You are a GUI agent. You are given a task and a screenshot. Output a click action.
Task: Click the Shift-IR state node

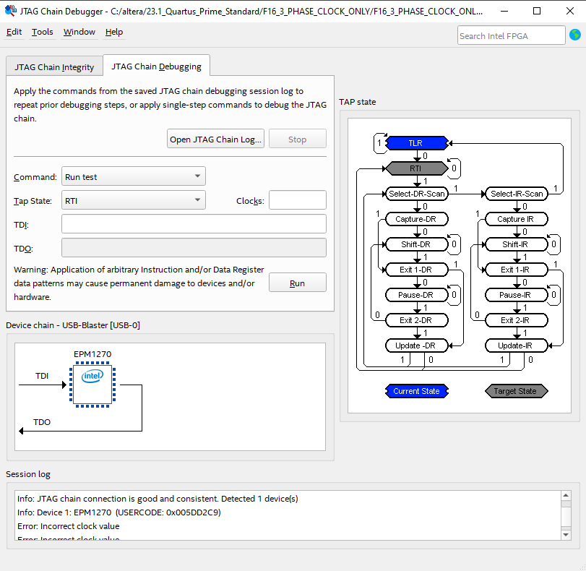pyautogui.click(x=517, y=244)
